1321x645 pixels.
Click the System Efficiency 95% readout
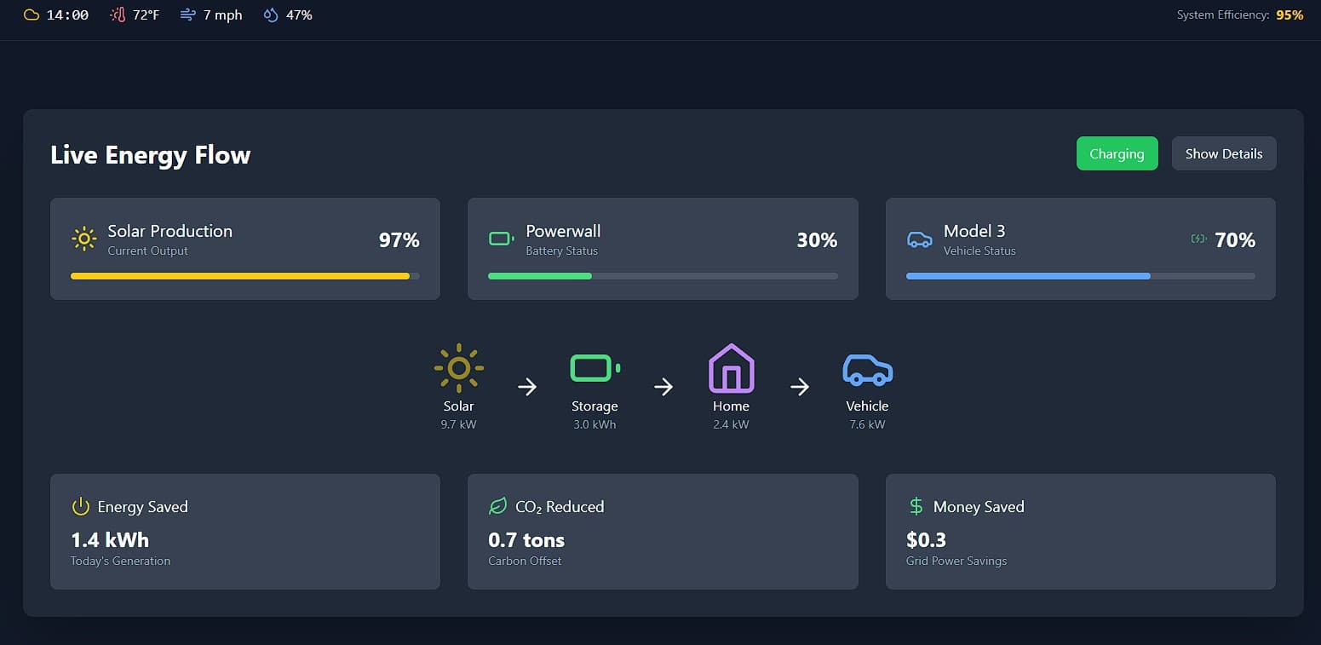click(1240, 14)
